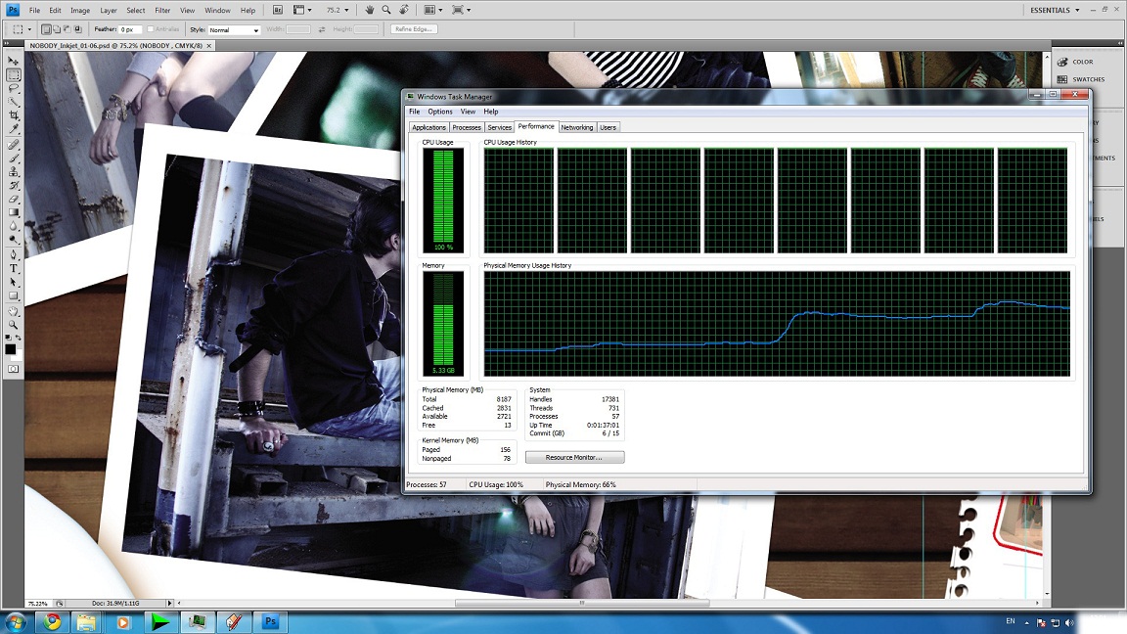Select the Zoom tool in toolbox
Screen dimensions: 1127x634
point(14,325)
